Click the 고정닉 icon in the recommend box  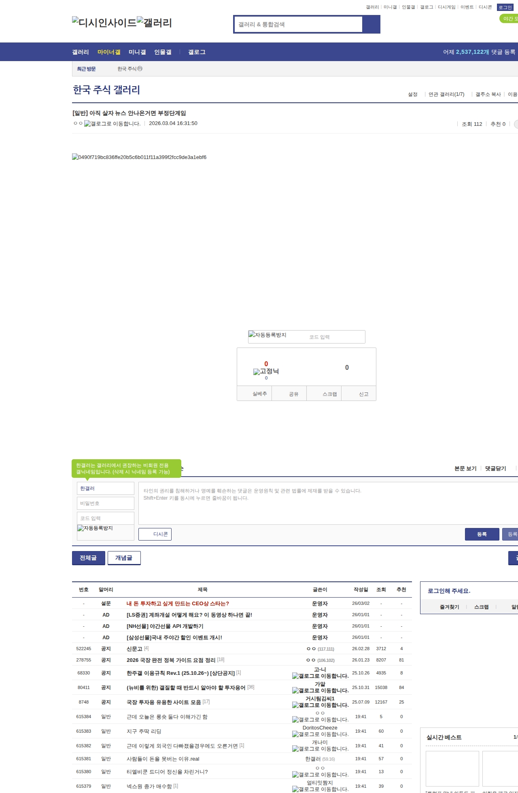(x=266, y=371)
